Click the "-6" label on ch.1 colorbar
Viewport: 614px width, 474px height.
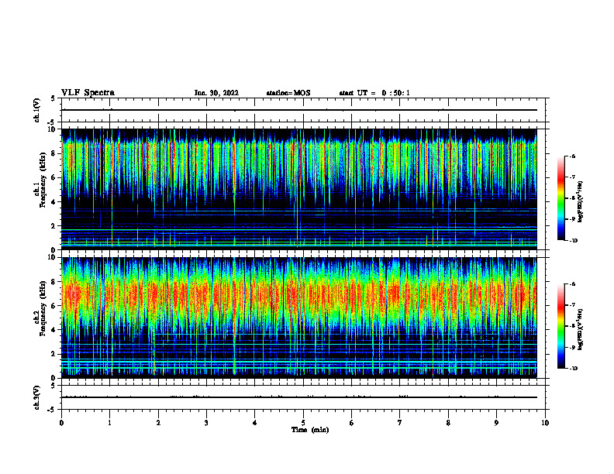pos(572,156)
